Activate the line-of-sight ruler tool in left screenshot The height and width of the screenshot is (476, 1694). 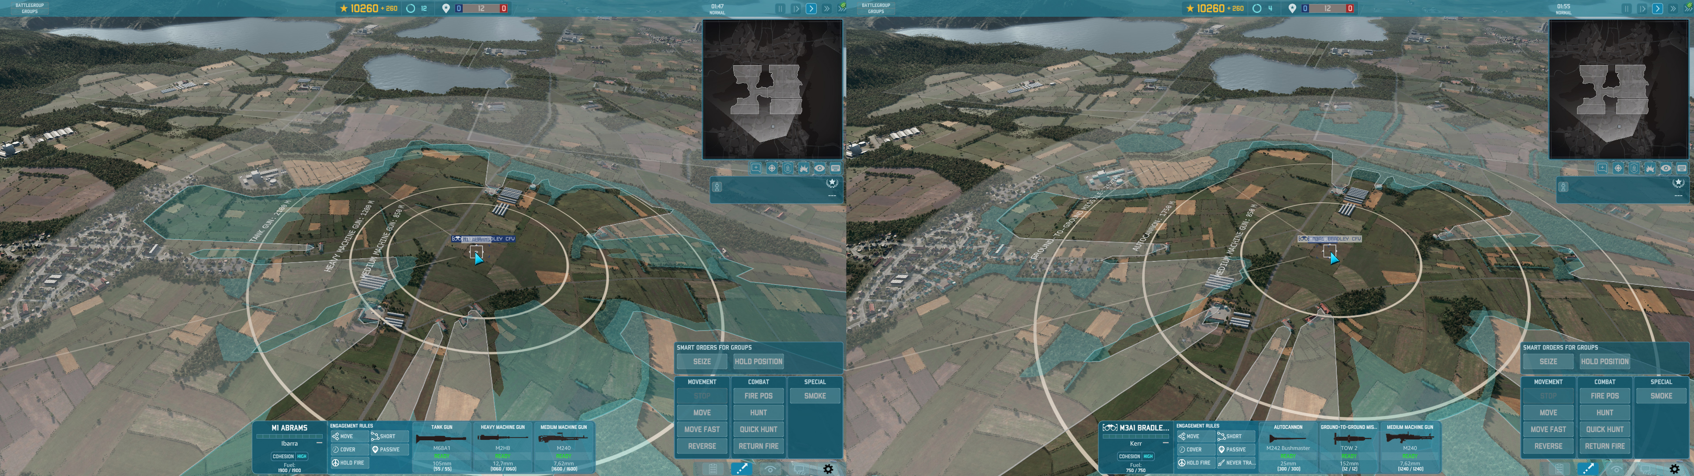(742, 469)
